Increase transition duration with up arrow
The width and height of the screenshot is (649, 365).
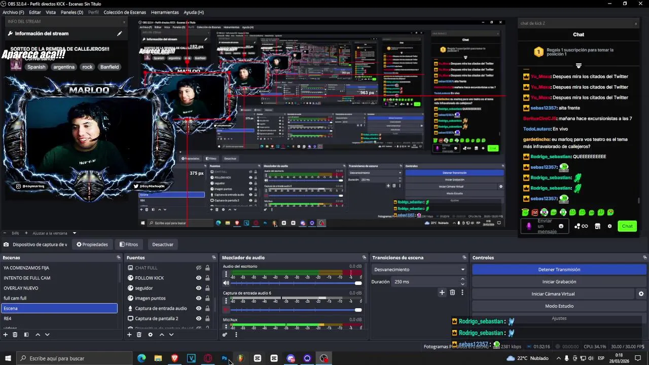462,279
